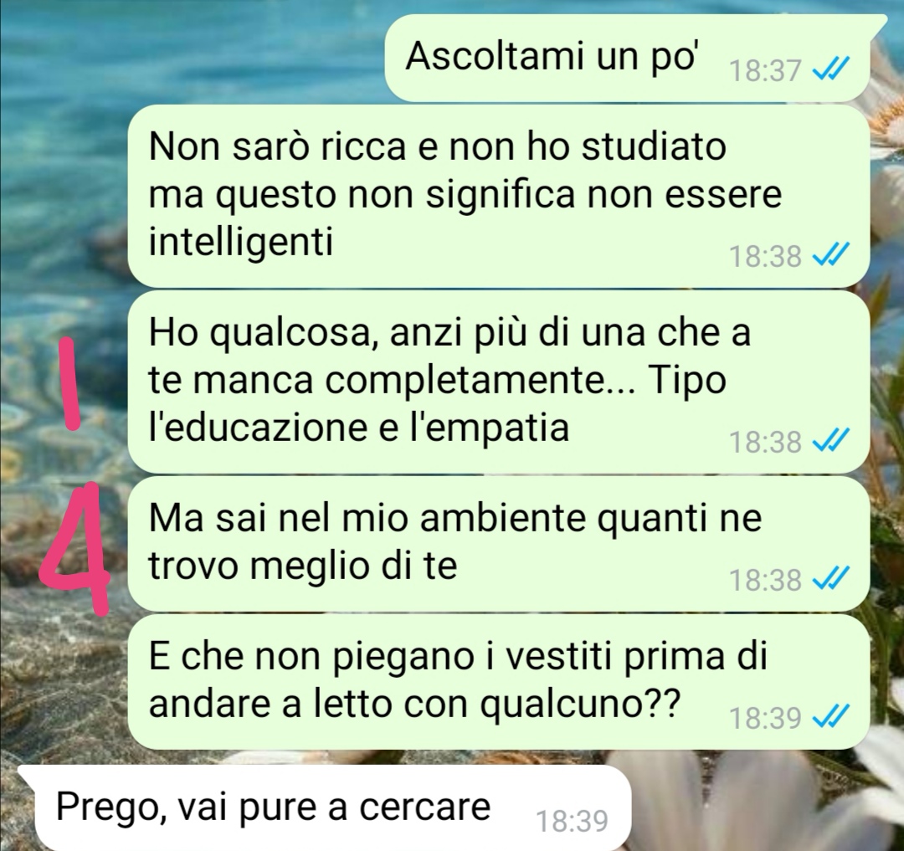Tap the pink handwritten number 4 annotation
Viewport: 904px width, 851px height.
click(x=75, y=547)
